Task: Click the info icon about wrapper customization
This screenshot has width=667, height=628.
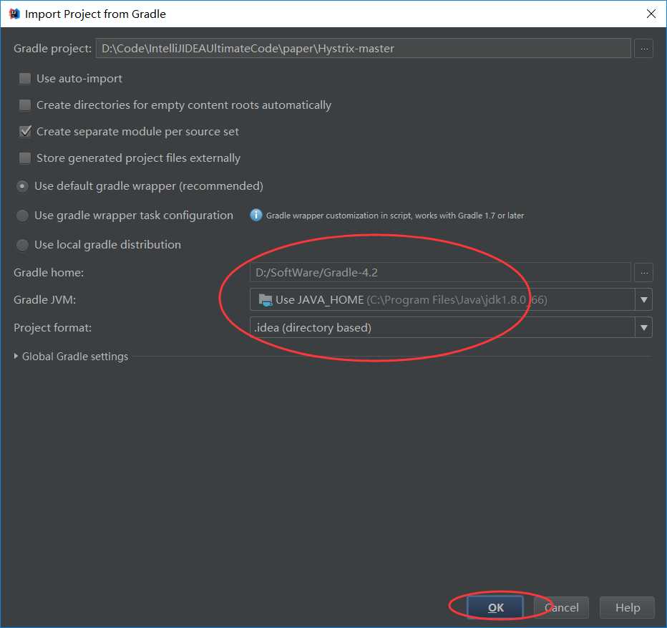Action: [x=256, y=215]
